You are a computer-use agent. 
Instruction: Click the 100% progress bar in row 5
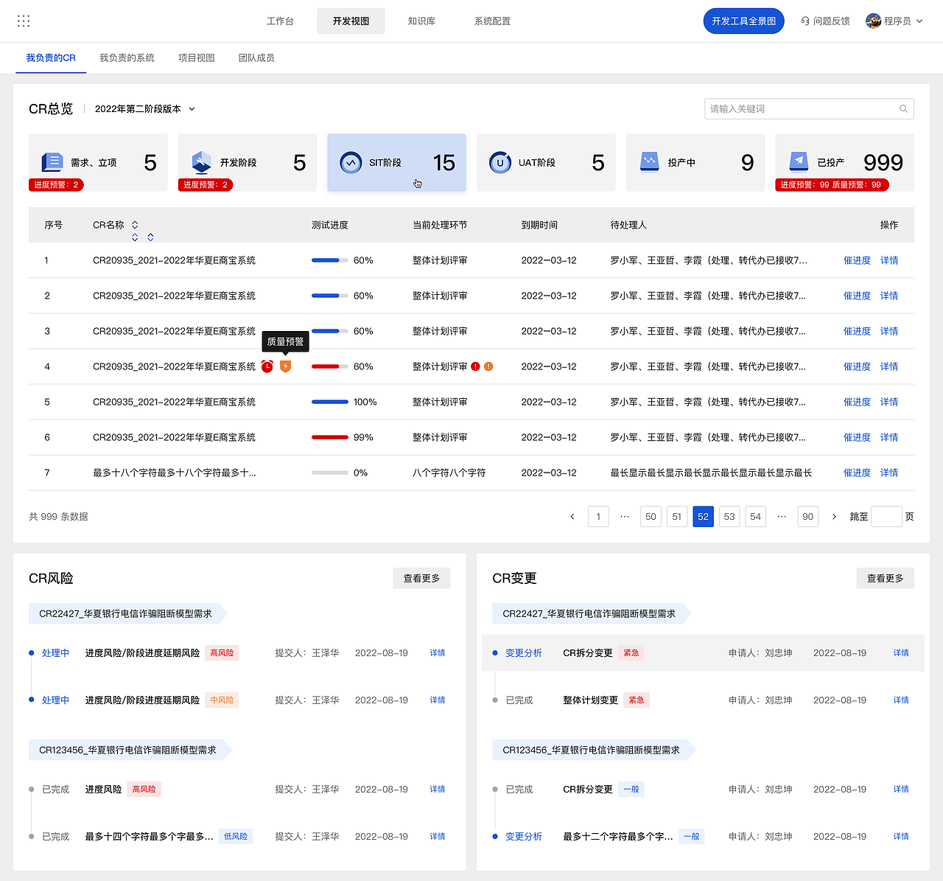(330, 402)
